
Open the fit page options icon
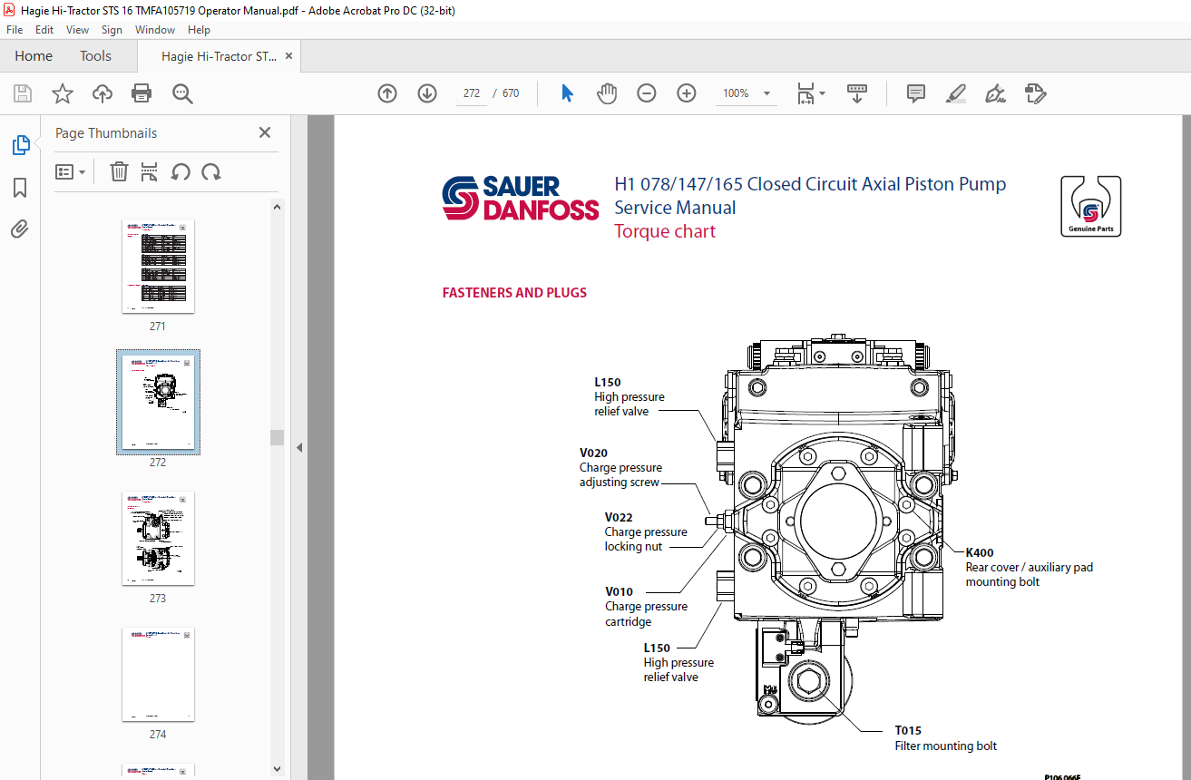pyautogui.click(x=811, y=93)
